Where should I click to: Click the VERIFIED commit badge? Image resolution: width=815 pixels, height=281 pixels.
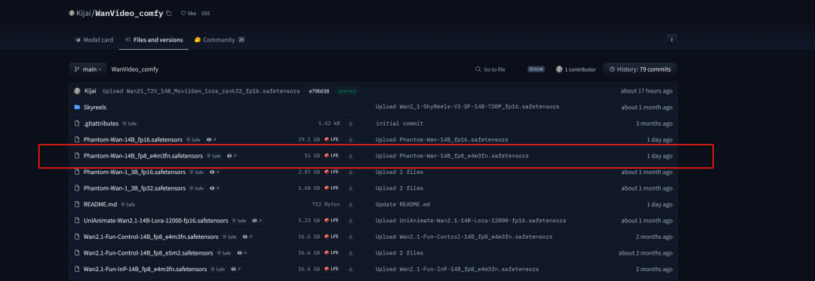pos(346,90)
